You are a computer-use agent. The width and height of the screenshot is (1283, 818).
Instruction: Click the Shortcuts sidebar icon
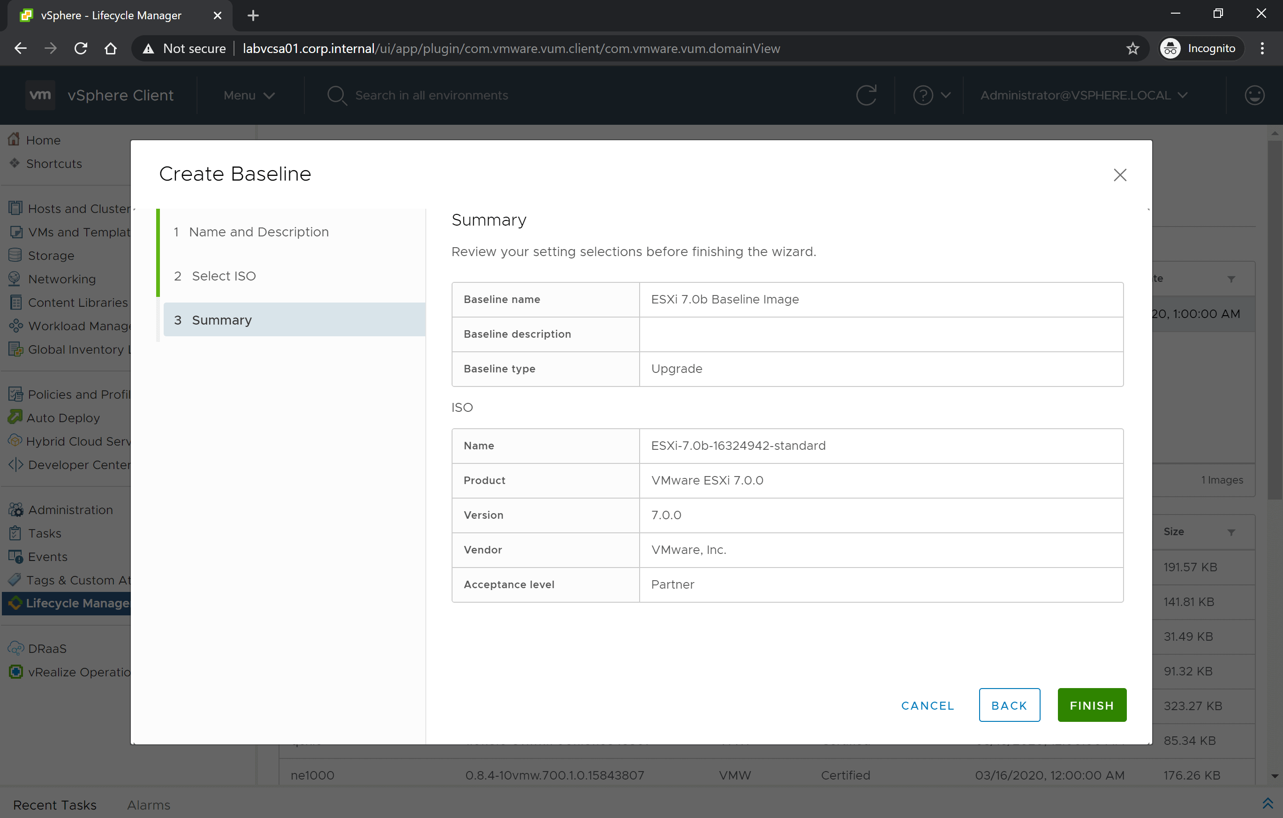[14, 164]
